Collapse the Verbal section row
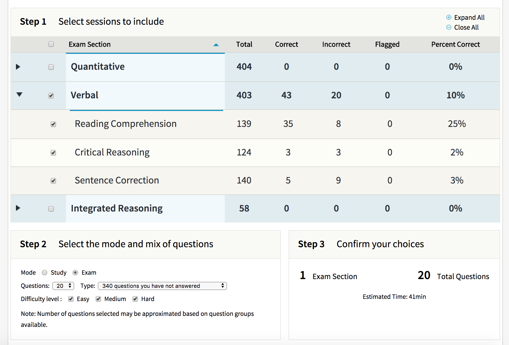The width and height of the screenshot is (509, 345). point(19,94)
